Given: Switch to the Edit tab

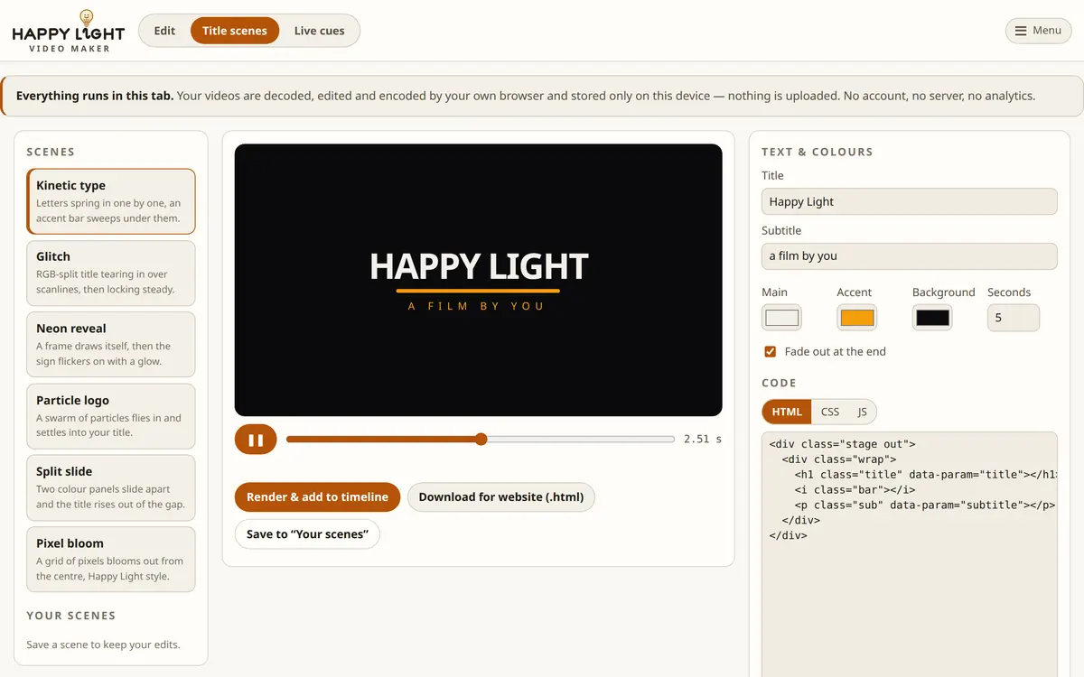Looking at the screenshot, I should coord(164,31).
